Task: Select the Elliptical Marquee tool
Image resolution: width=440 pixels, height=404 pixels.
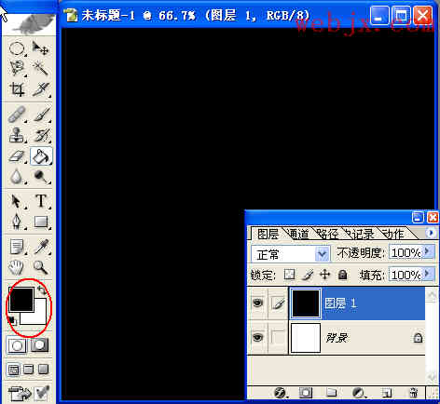Action: click(17, 48)
